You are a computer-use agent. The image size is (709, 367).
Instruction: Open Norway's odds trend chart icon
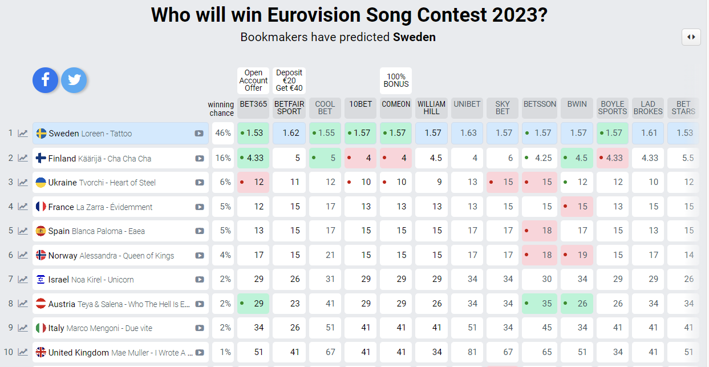coord(23,256)
